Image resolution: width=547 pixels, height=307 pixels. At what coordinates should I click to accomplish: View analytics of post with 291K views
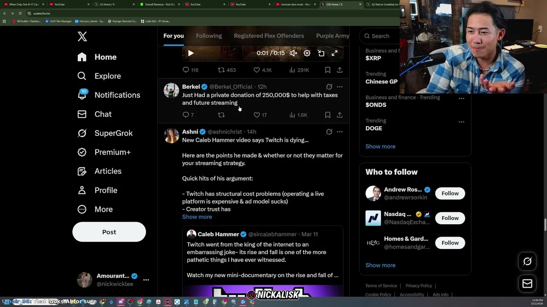[299, 70]
